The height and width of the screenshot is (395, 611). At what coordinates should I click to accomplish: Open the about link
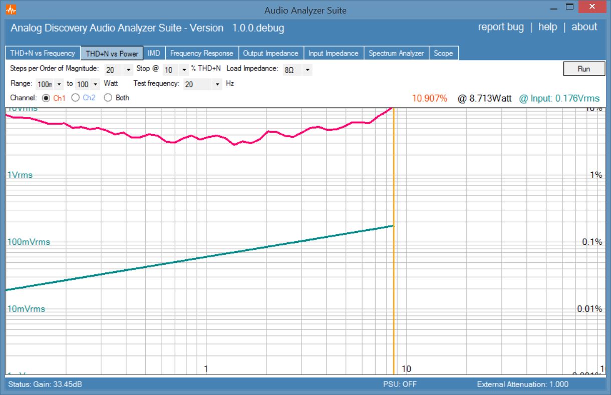[x=584, y=27]
